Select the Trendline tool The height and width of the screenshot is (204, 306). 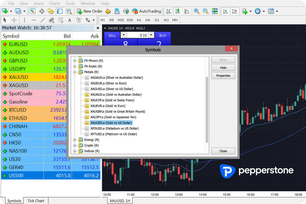pyautogui.click(x=43, y=20)
